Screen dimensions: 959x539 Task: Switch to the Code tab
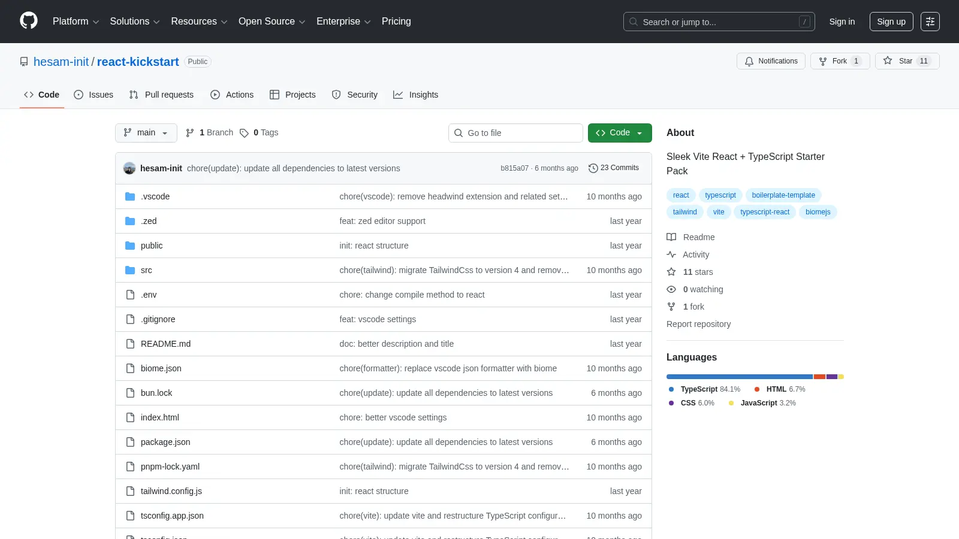point(42,95)
